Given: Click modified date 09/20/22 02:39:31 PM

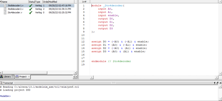Looking at the screenshot, I should [x=60, y=9].
